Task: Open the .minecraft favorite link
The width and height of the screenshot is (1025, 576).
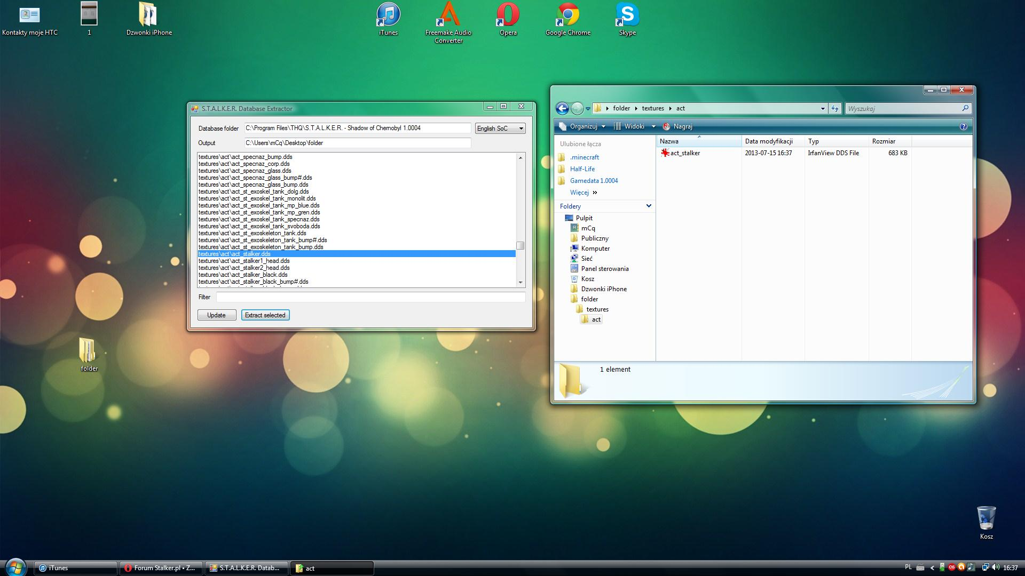Action: tap(584, 157)
